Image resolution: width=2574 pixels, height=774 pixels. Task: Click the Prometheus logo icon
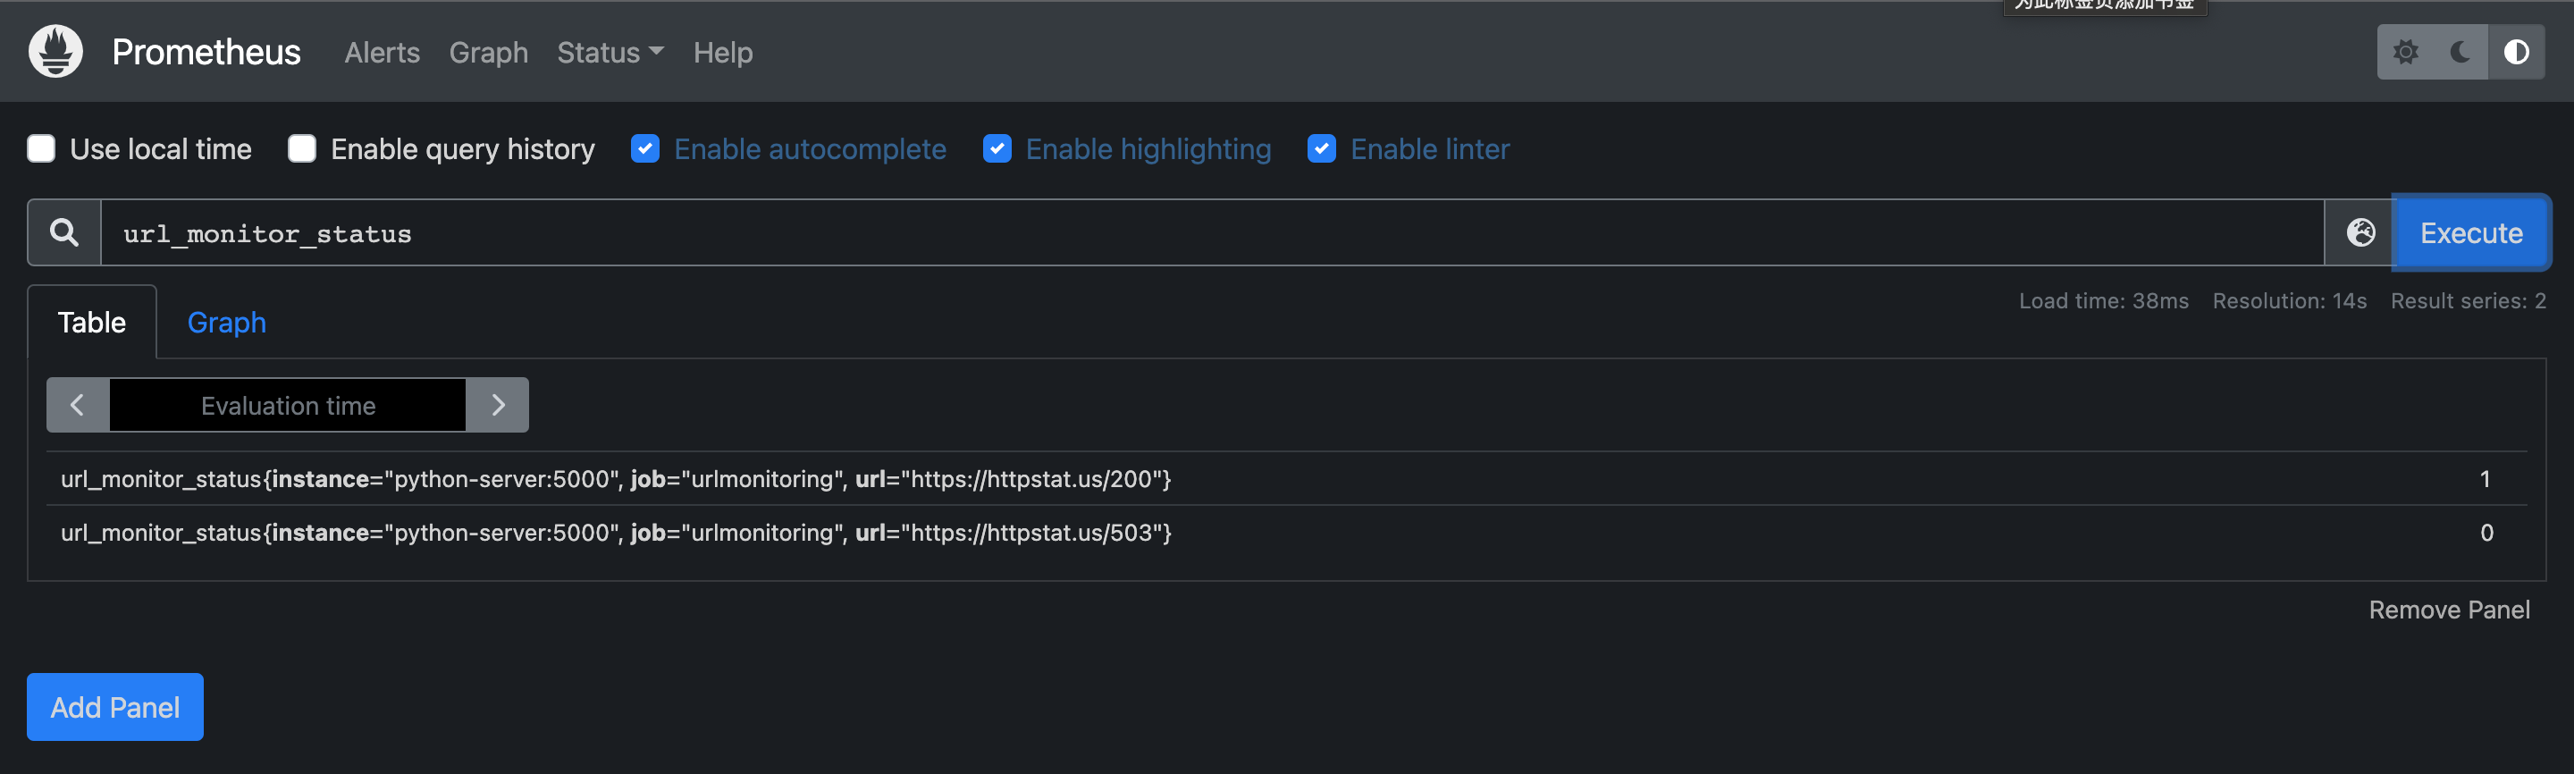point(55,51)
